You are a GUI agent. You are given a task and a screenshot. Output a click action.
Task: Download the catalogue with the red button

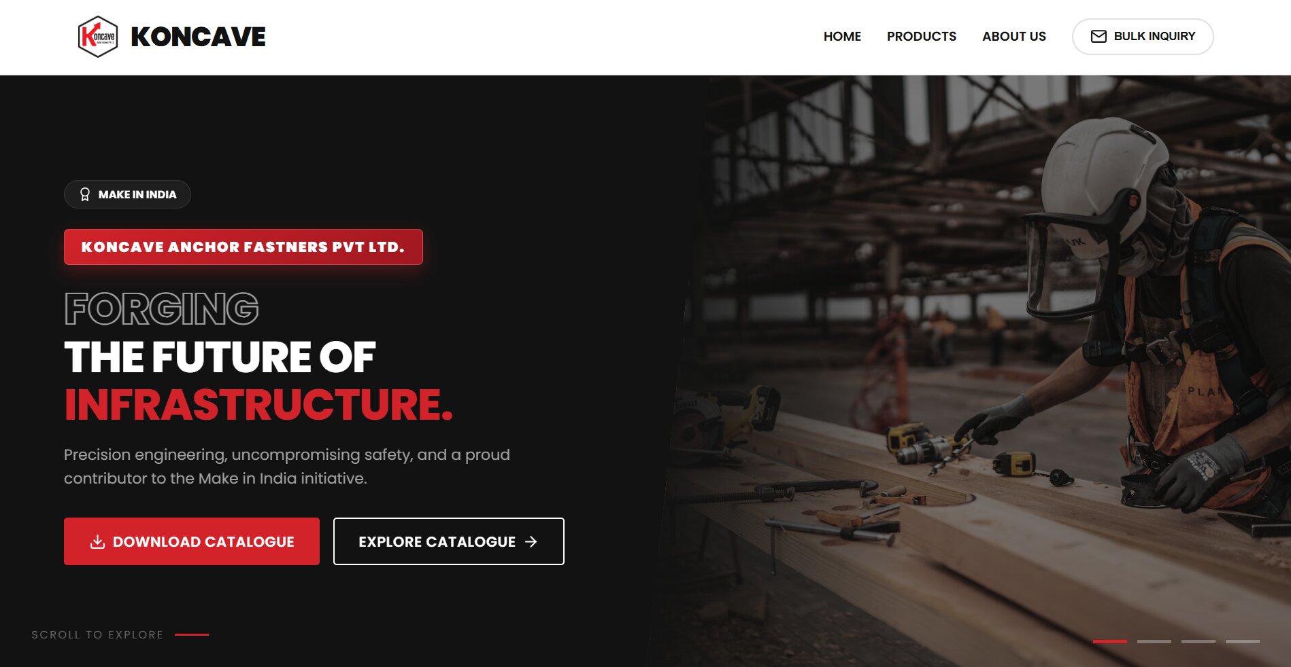click(192, 541)
